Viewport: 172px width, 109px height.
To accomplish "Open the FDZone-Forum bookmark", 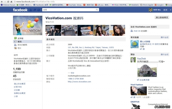I will [8, 5].
